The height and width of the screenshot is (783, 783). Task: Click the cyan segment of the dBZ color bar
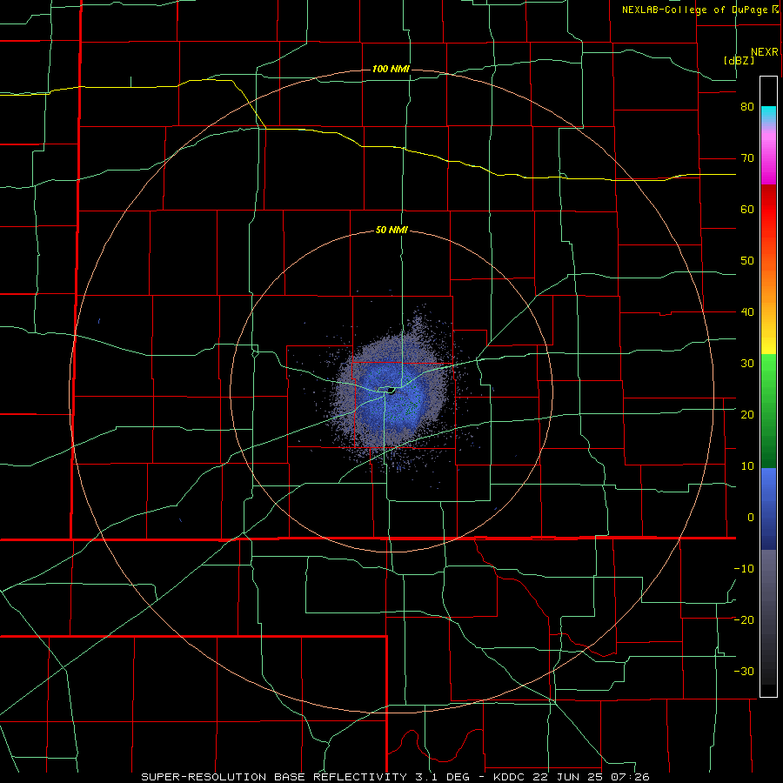(768, 114)
